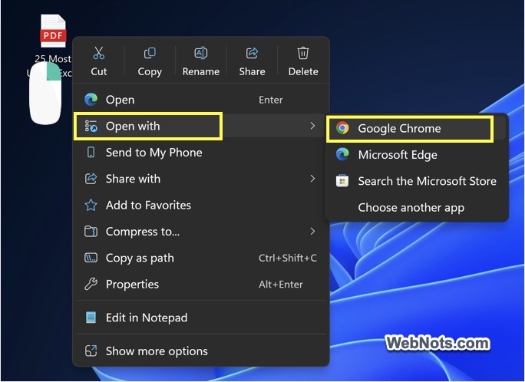This screenshot has height=382, width=525.
Task: Choose Copy as path
Action: [x=200, y=258]
